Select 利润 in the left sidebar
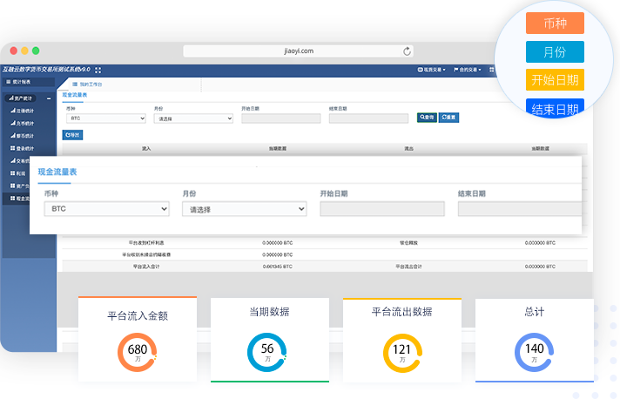The image size is (620, 399). (x=20, y=173)
